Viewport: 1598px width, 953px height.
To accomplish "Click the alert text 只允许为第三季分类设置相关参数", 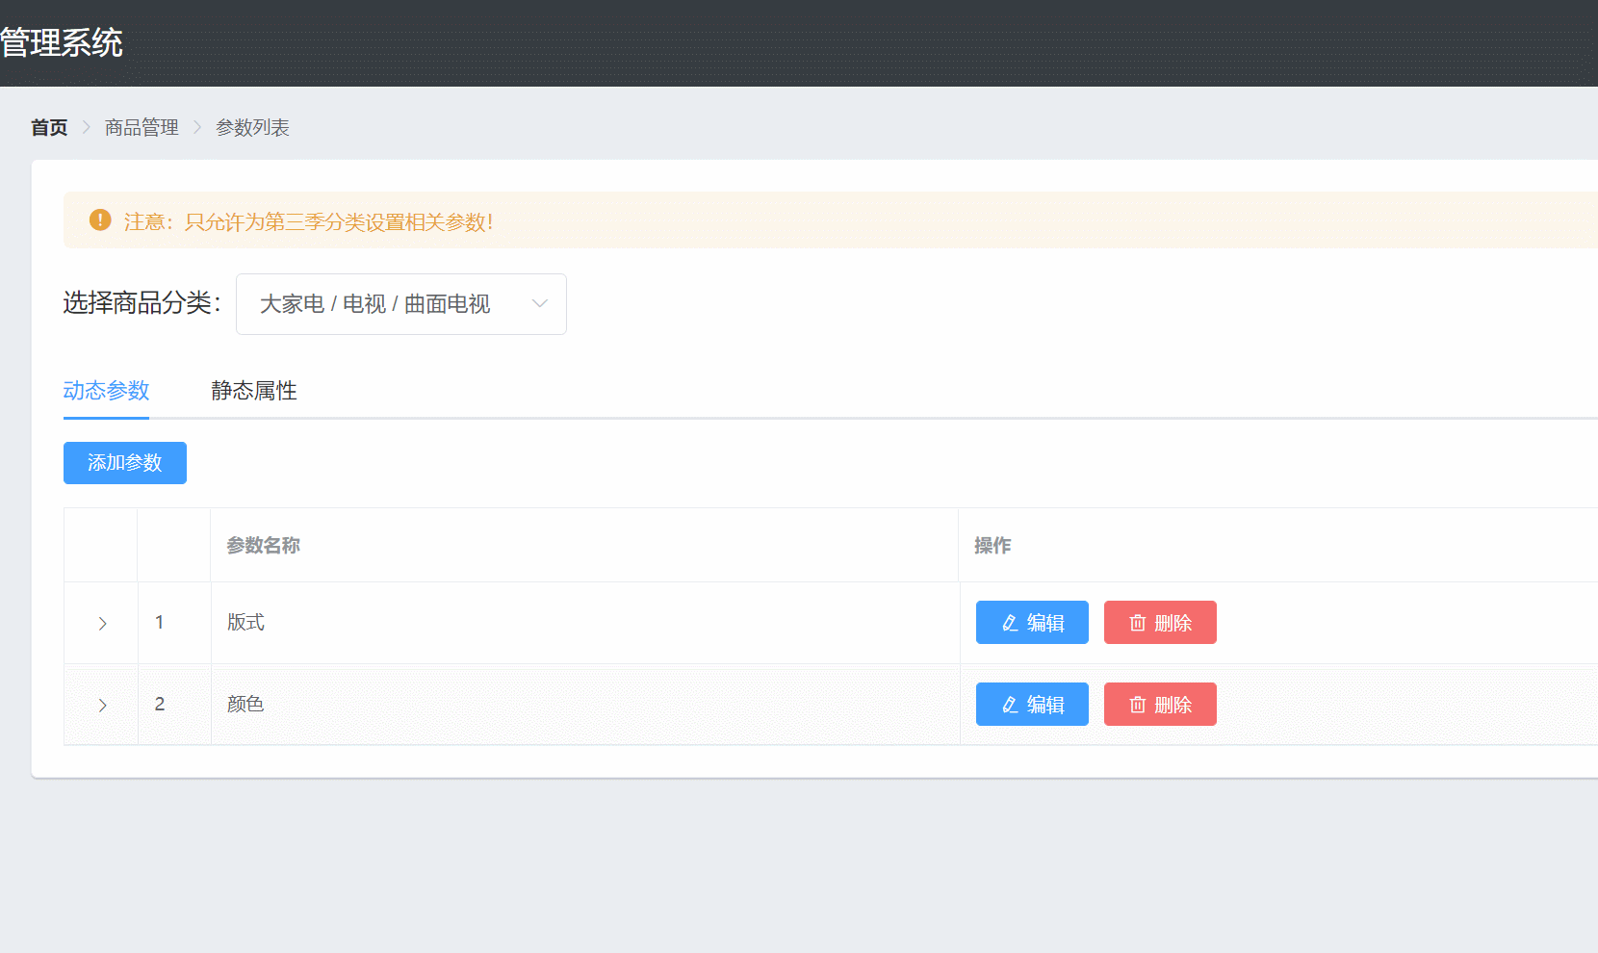I will pos(337,222).
